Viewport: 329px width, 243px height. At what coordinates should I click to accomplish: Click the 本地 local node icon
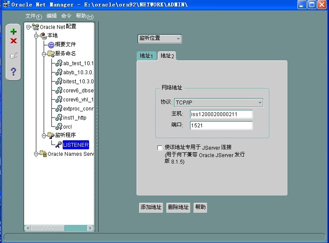coord(43,36)
